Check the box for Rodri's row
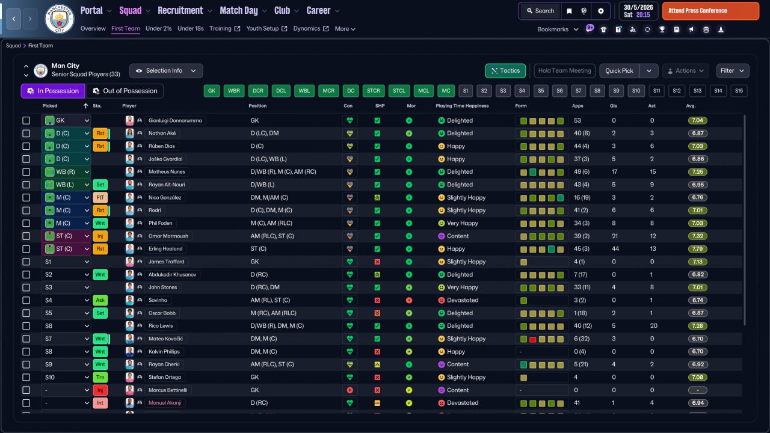The image size is (770, 433). [26, 210]
